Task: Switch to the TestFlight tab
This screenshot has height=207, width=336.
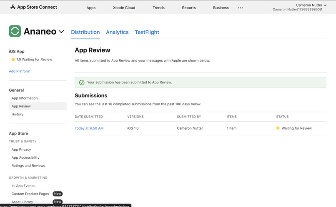Action: click(147, 32)
